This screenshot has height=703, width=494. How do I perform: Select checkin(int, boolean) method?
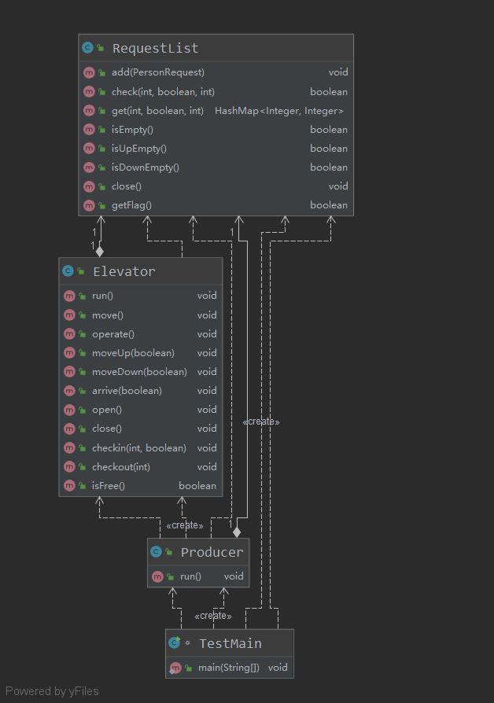click(141, 448)
